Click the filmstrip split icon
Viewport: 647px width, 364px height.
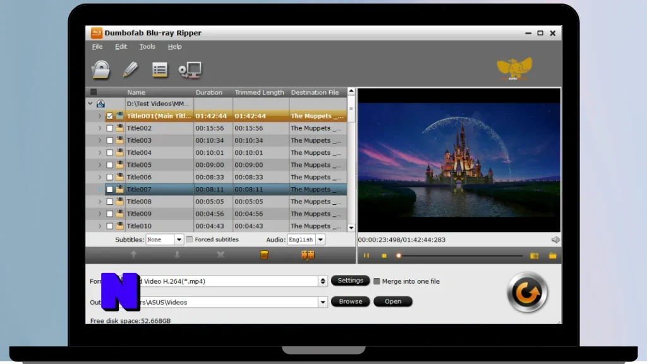pyautogui.click(x=308, y=255)
